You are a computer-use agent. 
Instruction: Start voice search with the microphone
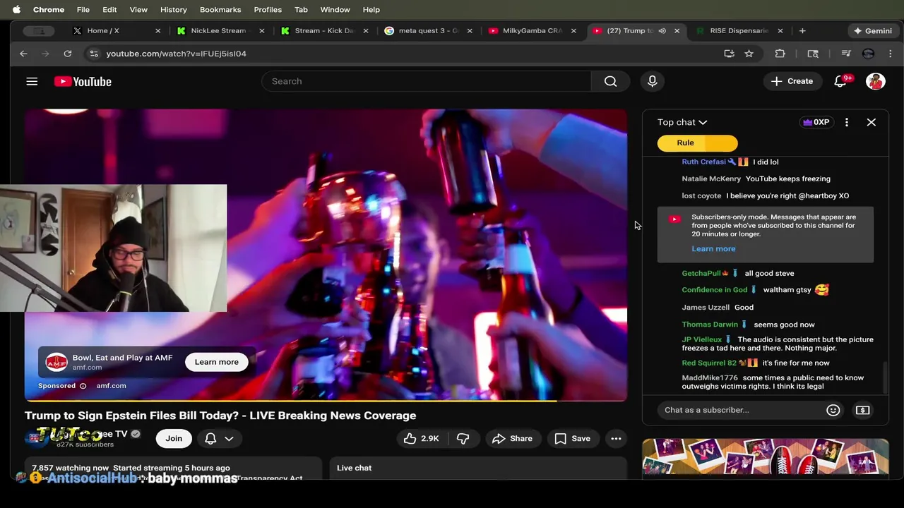click(652, 81)
